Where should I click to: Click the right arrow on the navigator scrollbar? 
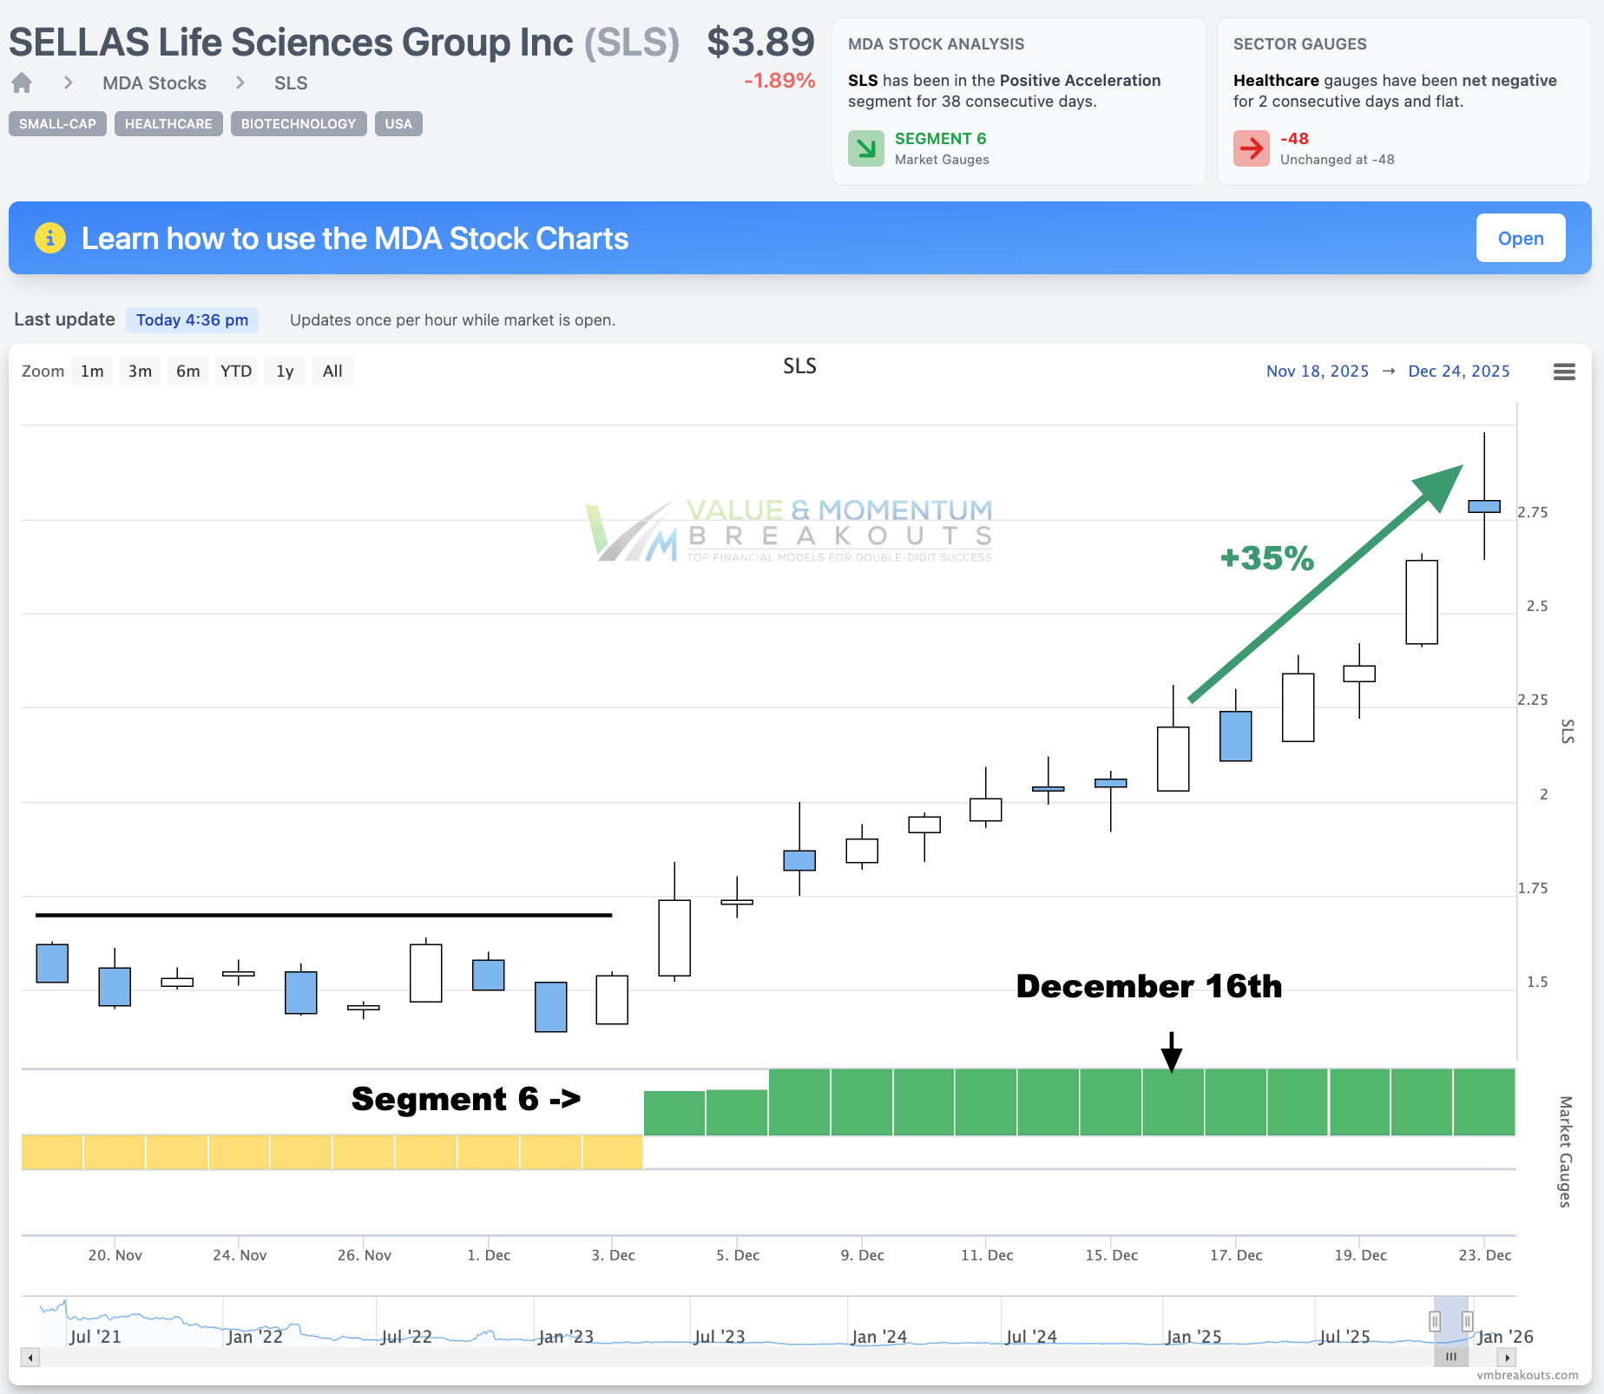[1508, 1358]
